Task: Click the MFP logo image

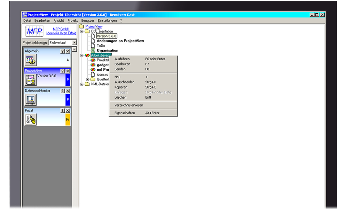Action: pyautogui.click(x=34, y=31)
